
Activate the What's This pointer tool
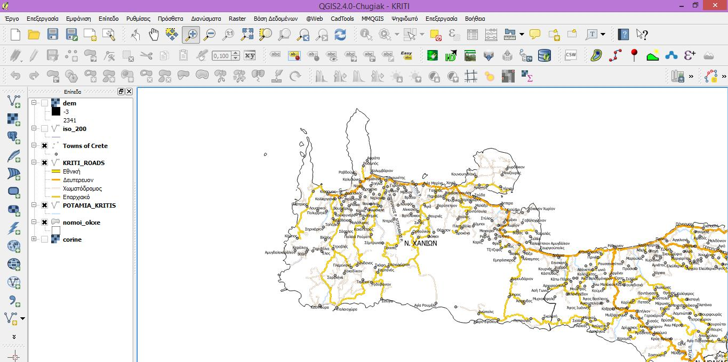coord(642,35)
